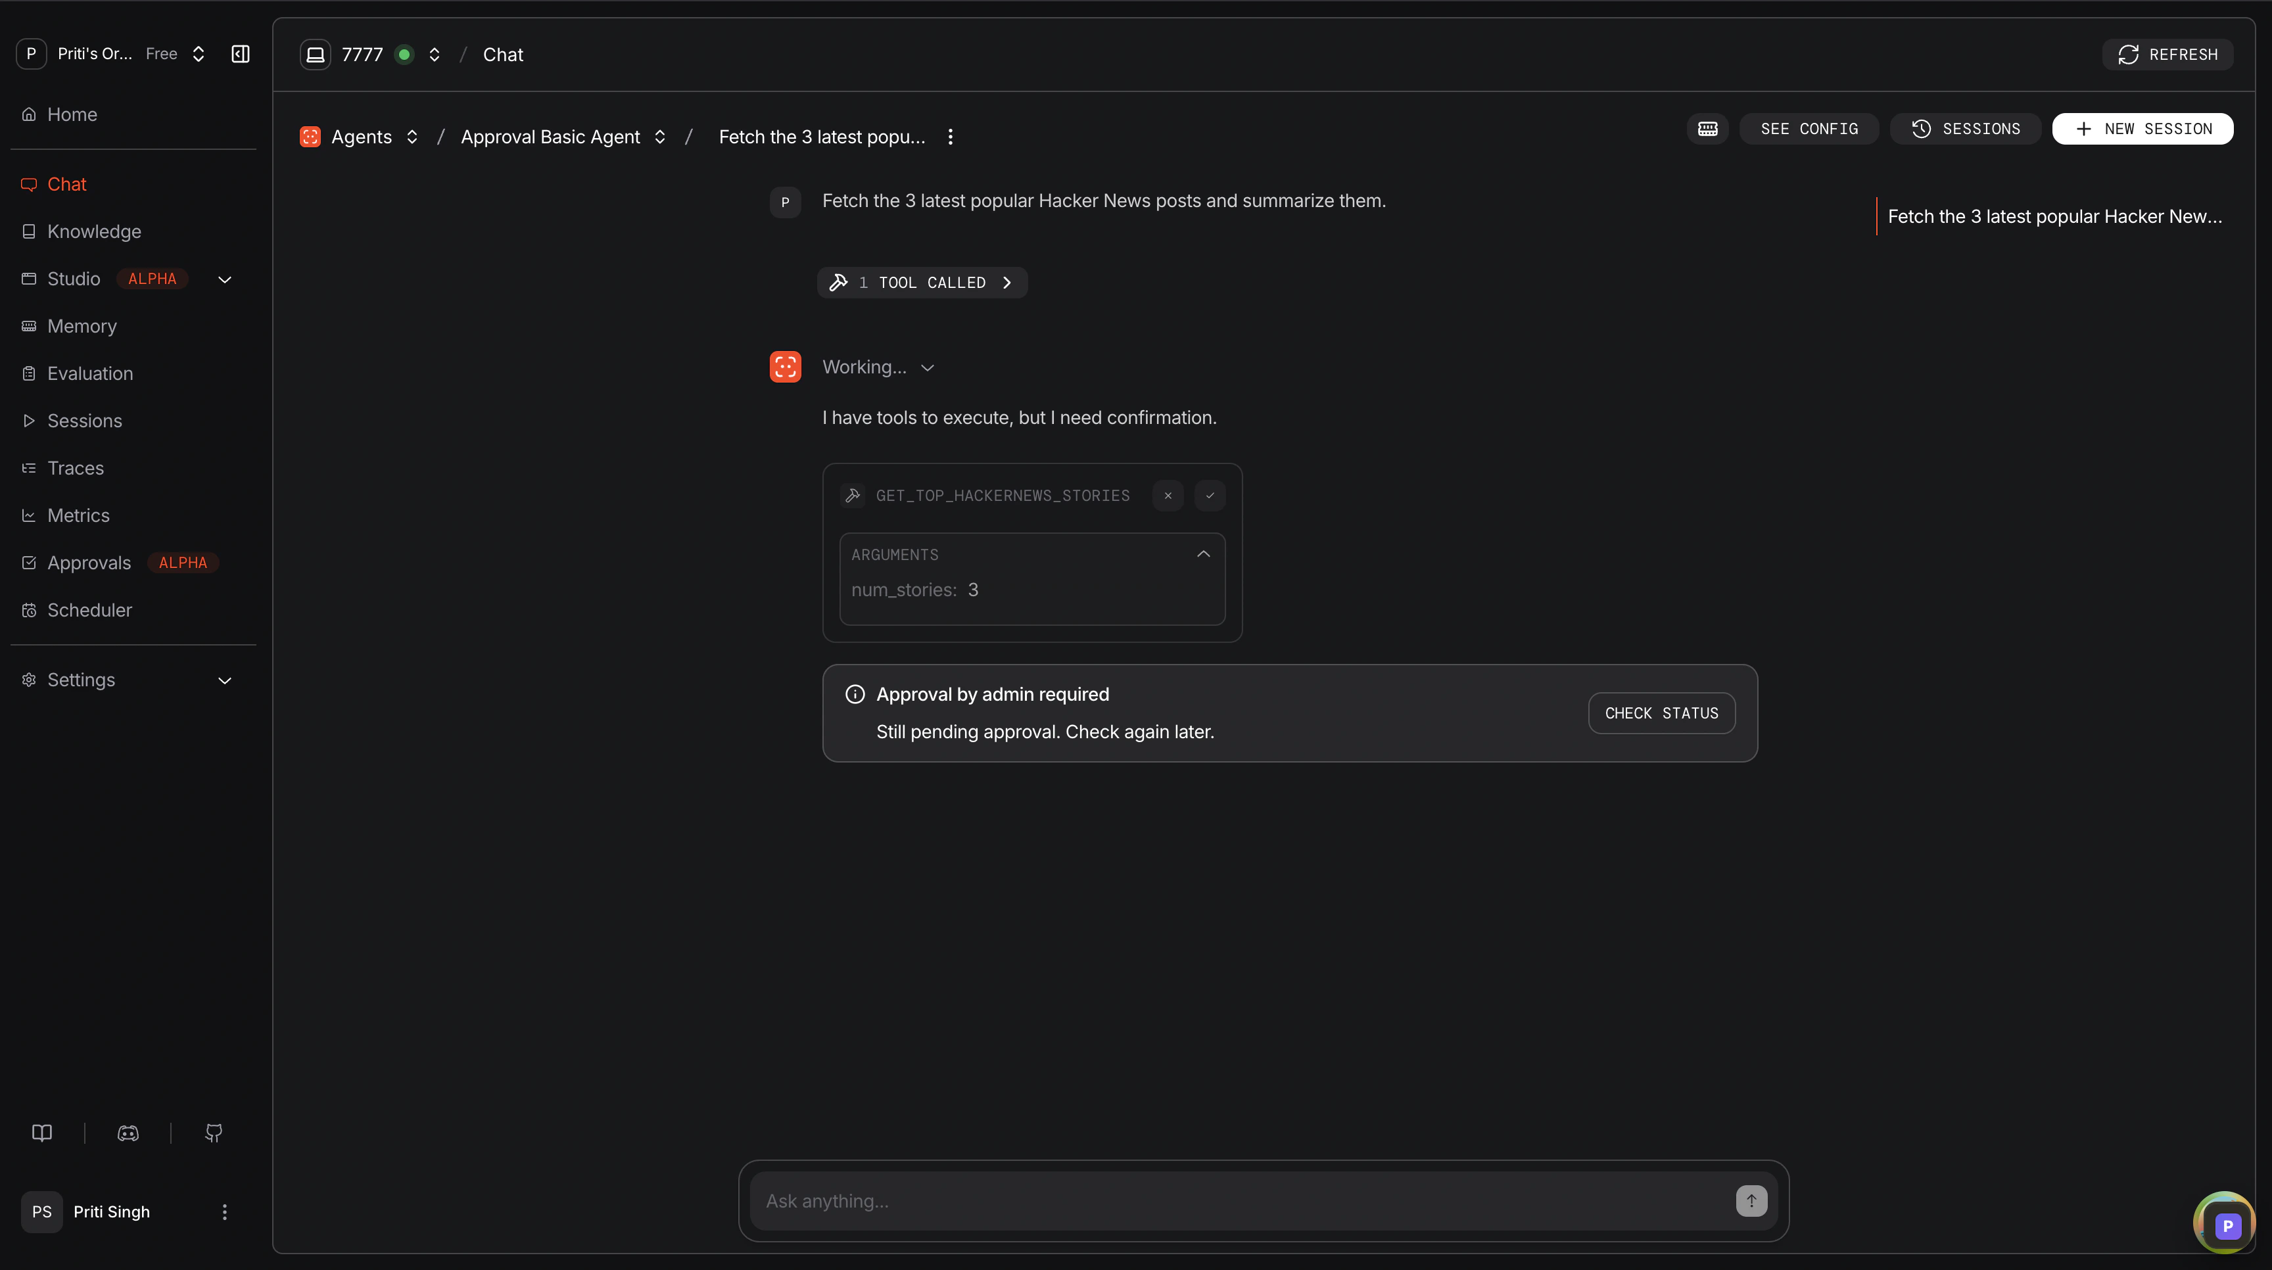This screenshot has height=1270, width=2272.
Task: Reject the GET_TOP_HACKERNEWS_STORIES tool call
Action: point(1168,495)
